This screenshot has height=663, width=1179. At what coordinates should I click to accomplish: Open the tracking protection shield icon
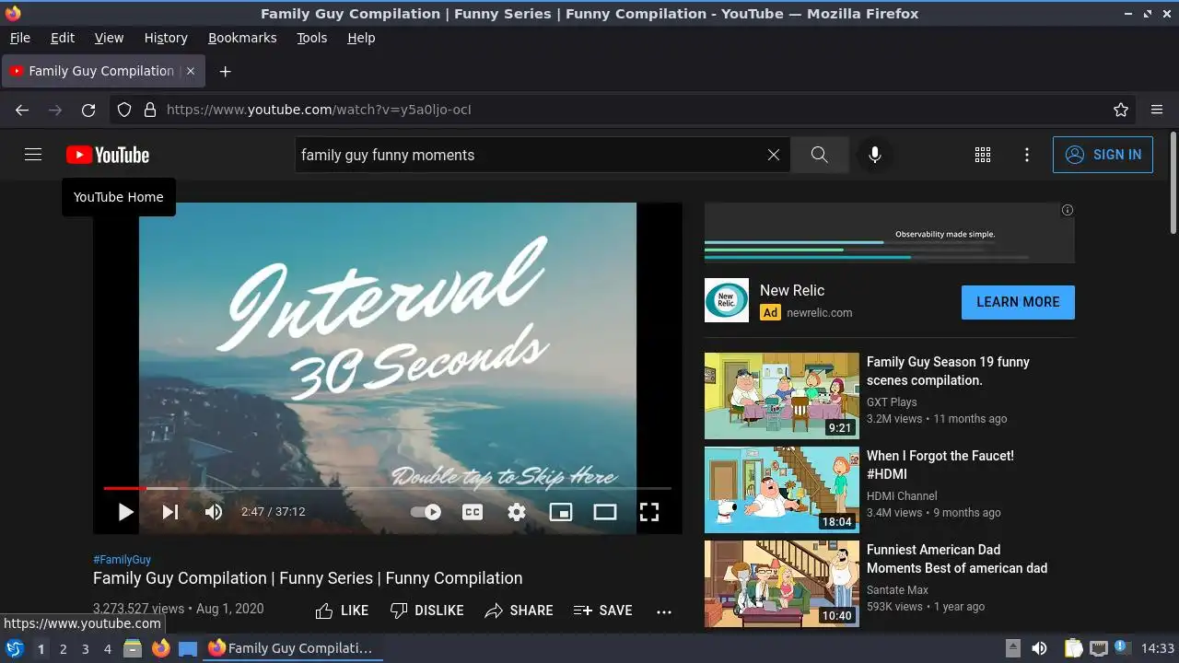click(124, 110)
